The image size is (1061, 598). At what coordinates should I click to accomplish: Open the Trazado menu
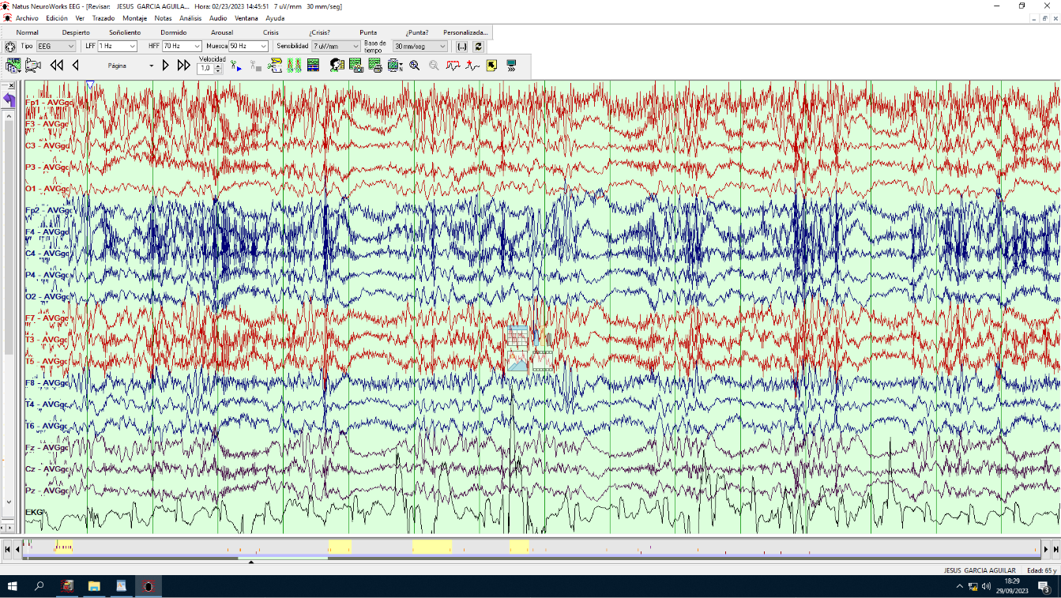103,18
